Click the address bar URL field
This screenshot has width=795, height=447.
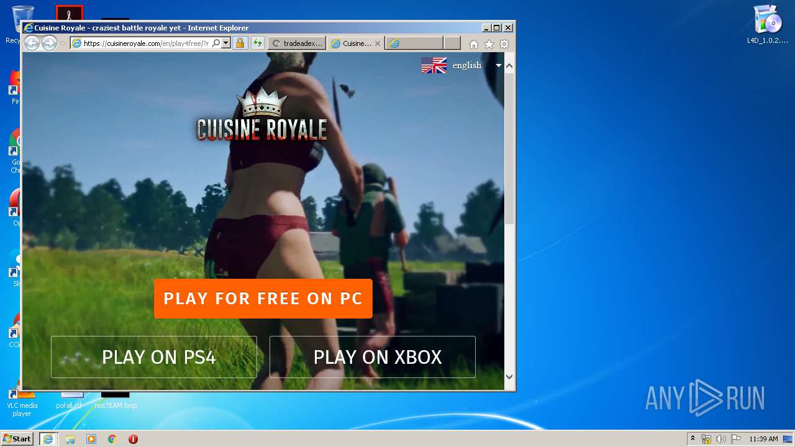click(x=146, y=43)
